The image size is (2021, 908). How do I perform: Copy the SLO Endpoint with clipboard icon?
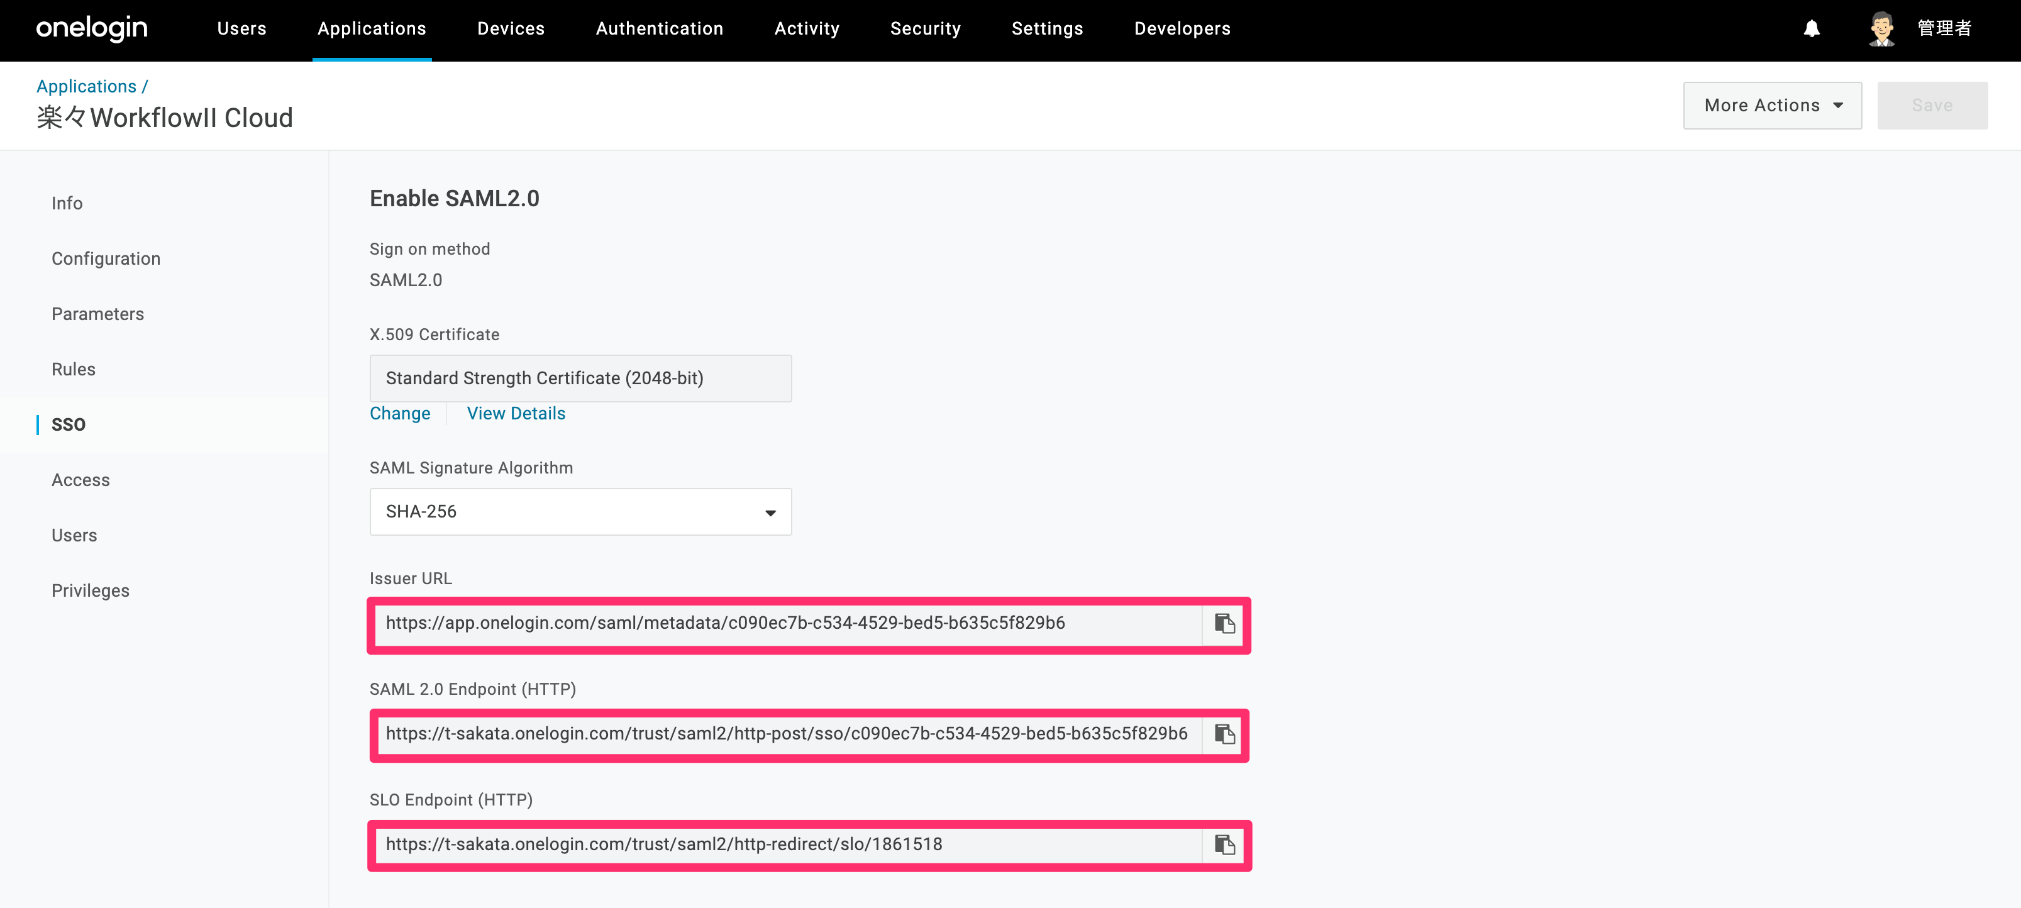(x=1224, y=845)
